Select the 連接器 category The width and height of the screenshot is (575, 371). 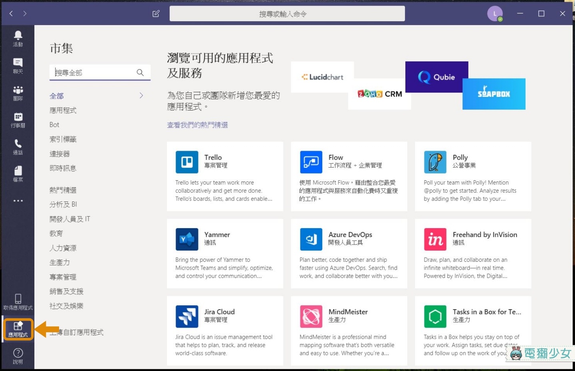[x=60, y=154]
